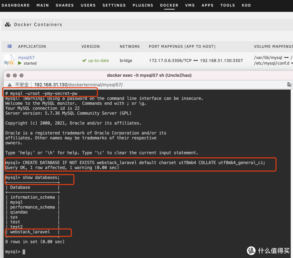Screen dimensions: 293x258
Task: Go to the SETTINGS tab
Action: (114, 5)
